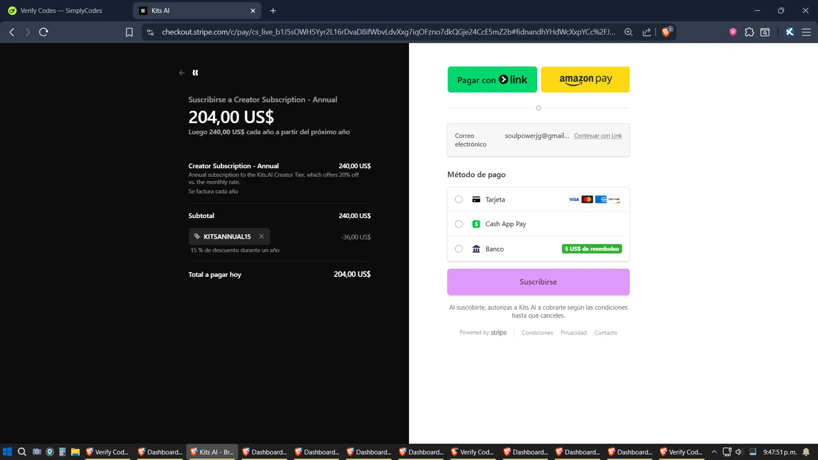The height and width of the screenshot is (460, 818).
Task: Pay with the green Link button
Action: click(492, 80)
